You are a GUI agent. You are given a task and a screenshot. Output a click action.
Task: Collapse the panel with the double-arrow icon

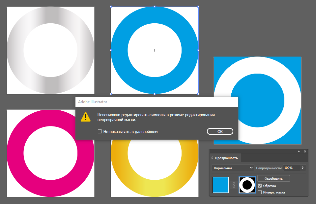(299, 151)
